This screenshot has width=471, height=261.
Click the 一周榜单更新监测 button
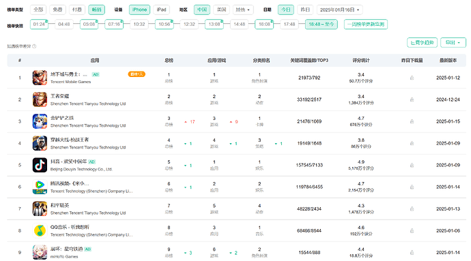[x=366, y=25]
